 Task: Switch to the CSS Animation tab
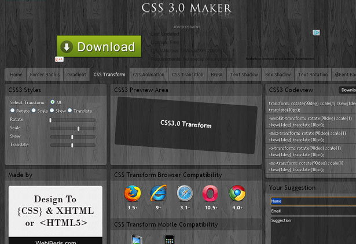click(149, 75)
